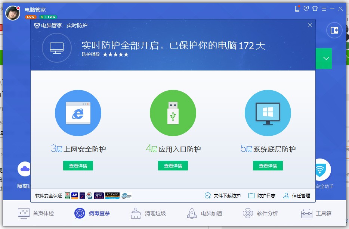Open 文件下载防护 link
Screen dimensions: 349x229
pyautogui.click(x=223, y=195)
